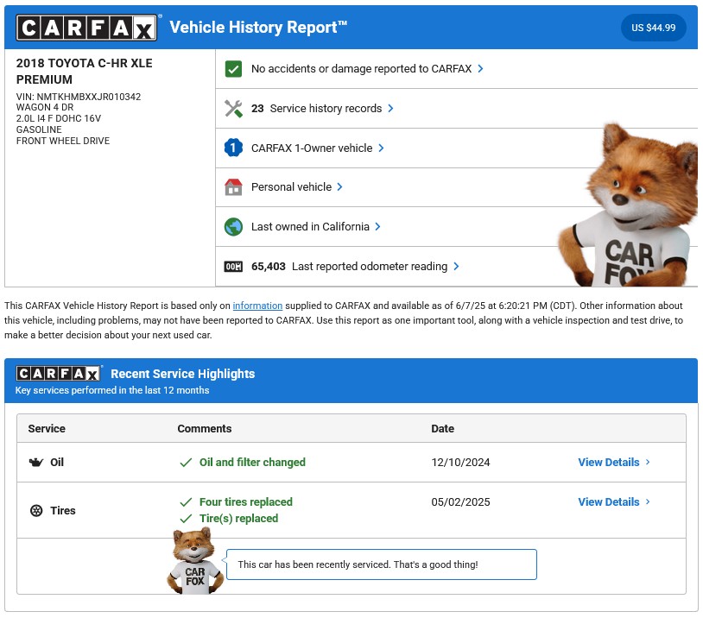Click the 'Key services performed' subtitle

[x=112, y=390]
